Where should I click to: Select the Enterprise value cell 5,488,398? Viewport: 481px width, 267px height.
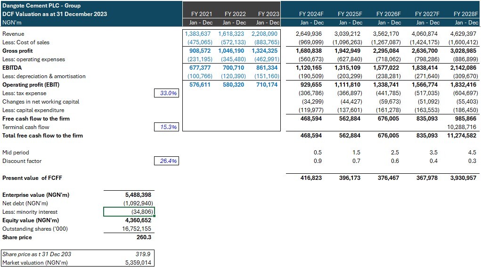138,195
